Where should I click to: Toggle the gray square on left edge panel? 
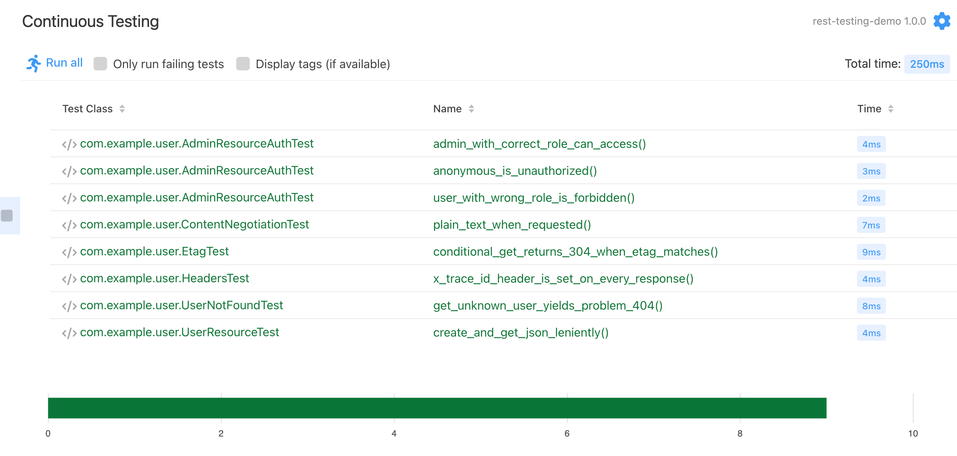[x=7, y=216]
